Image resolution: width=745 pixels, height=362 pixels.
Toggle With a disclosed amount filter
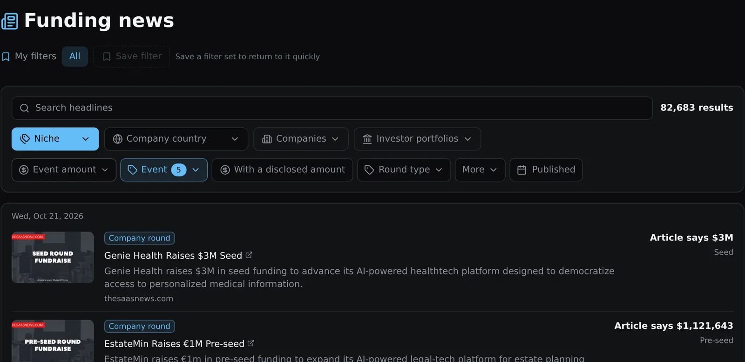click(282, 170)
